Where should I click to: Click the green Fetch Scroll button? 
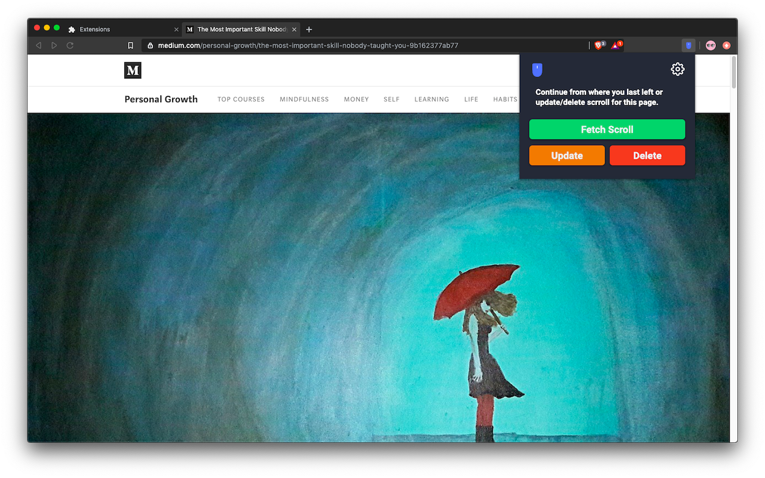click(607, 129)
